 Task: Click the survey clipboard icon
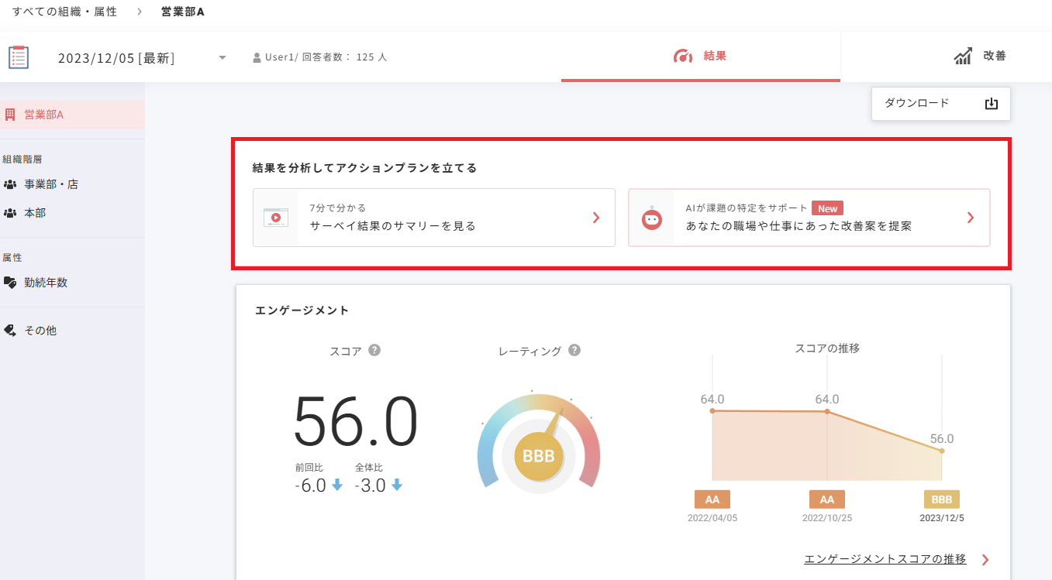pyautogui.click(x=19, y=57)
